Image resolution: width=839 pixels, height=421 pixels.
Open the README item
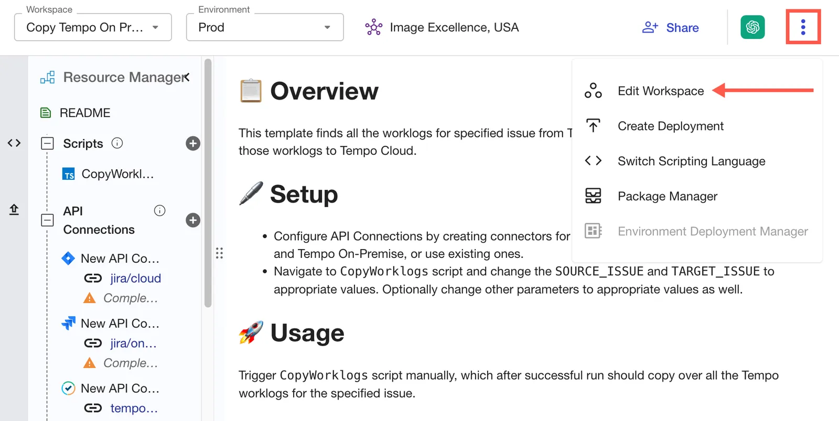[85, 113]
